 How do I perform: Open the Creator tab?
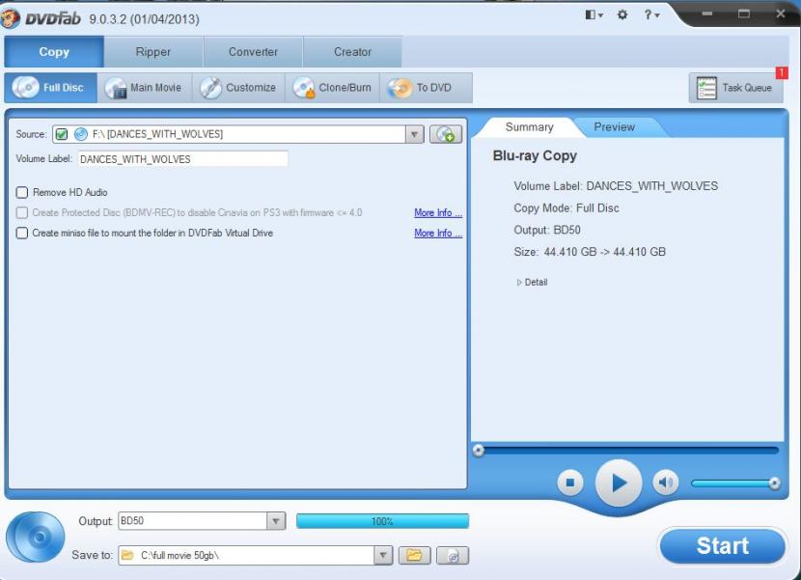(x=352, y=51)
